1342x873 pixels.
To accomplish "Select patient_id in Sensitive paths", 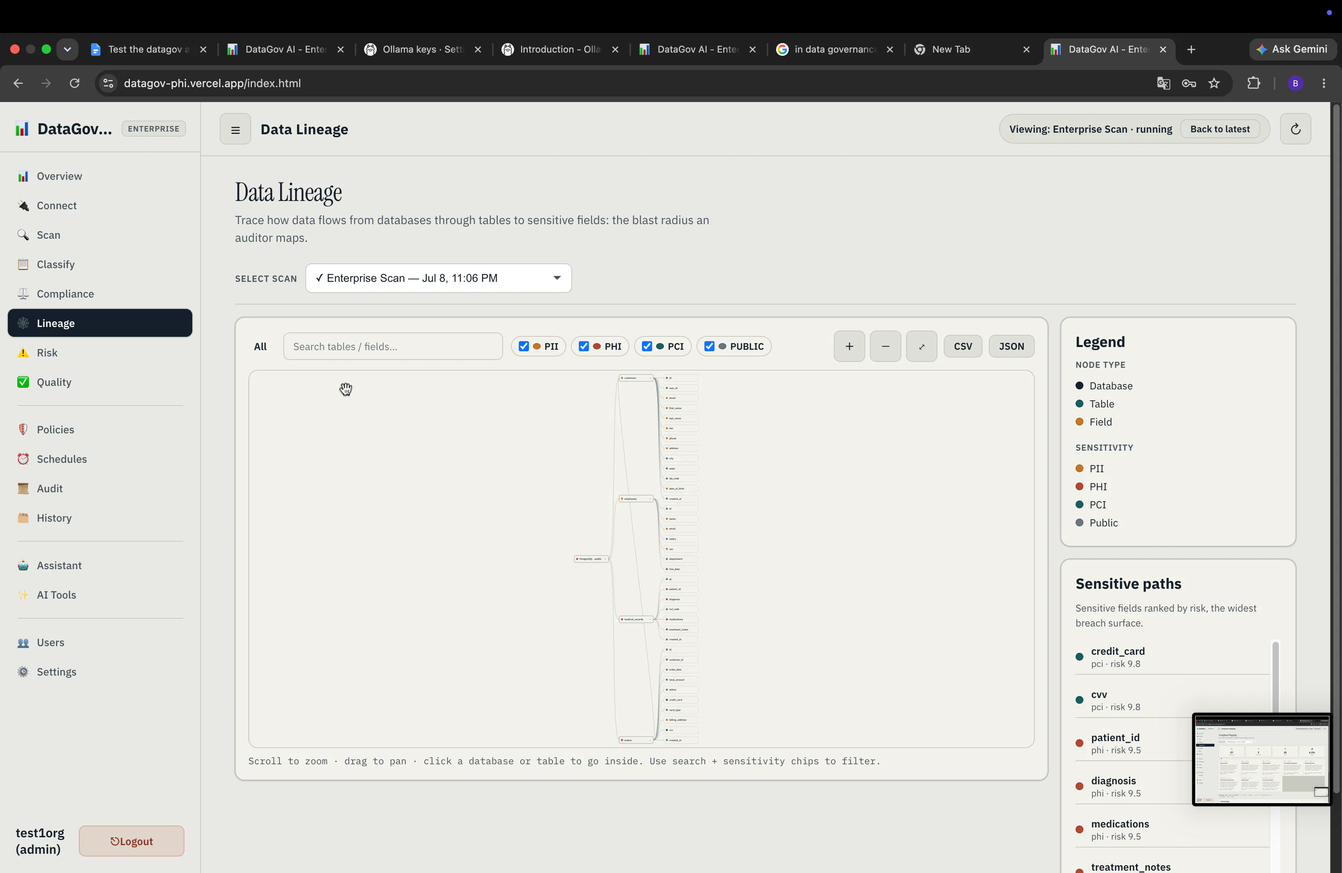I will (1133, 743).
